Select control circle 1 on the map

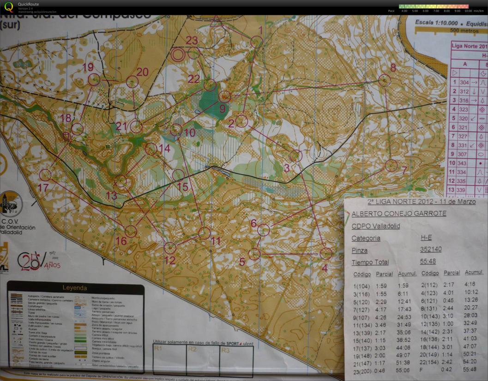click(257, 42)
